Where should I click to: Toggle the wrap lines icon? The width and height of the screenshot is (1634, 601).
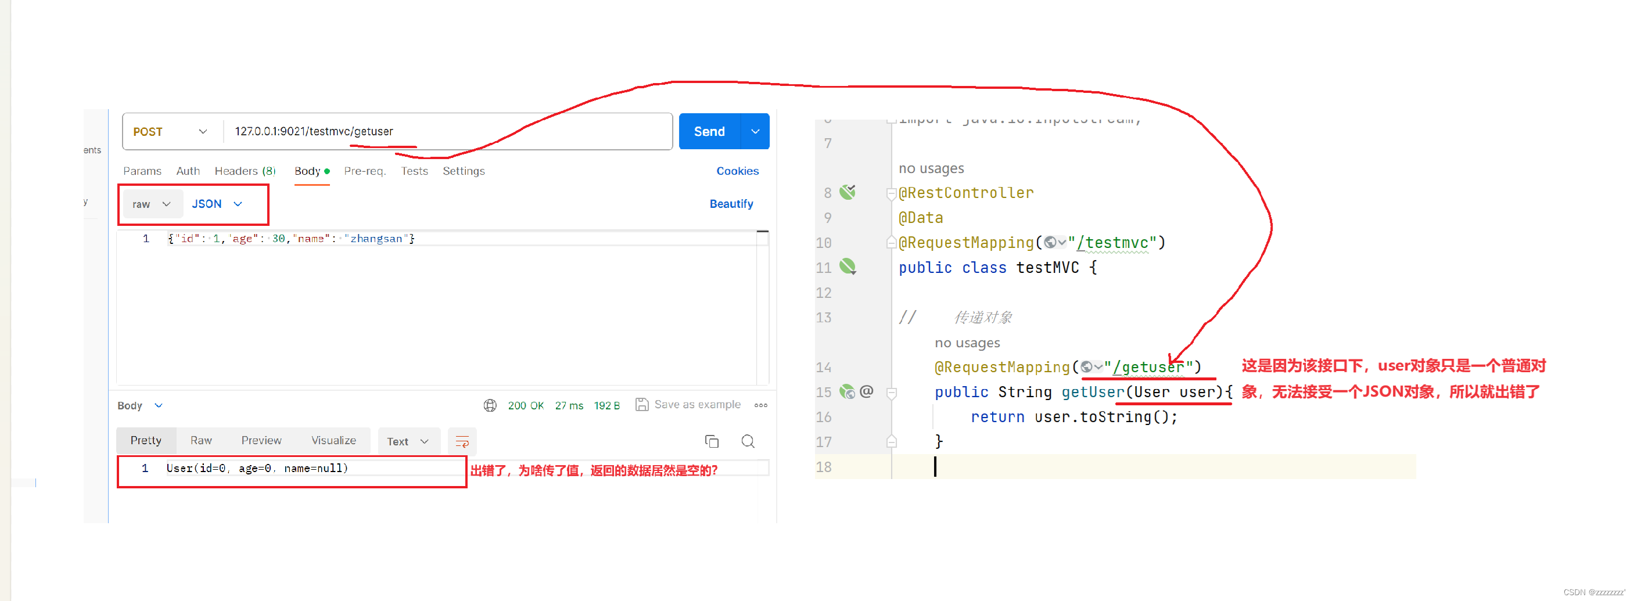[462, 442]
